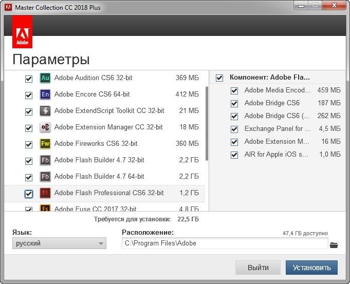Click the Adobe logo in header
This screenshot has width=350, height=284.
pyautogui.click(x=22, y=32)
